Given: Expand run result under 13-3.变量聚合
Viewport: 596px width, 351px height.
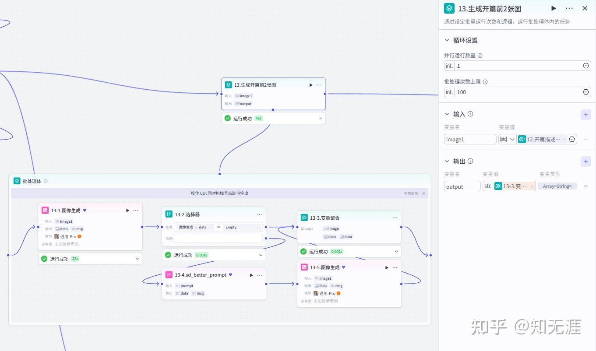Looking at the screenshot, I should tap(396, 251).
